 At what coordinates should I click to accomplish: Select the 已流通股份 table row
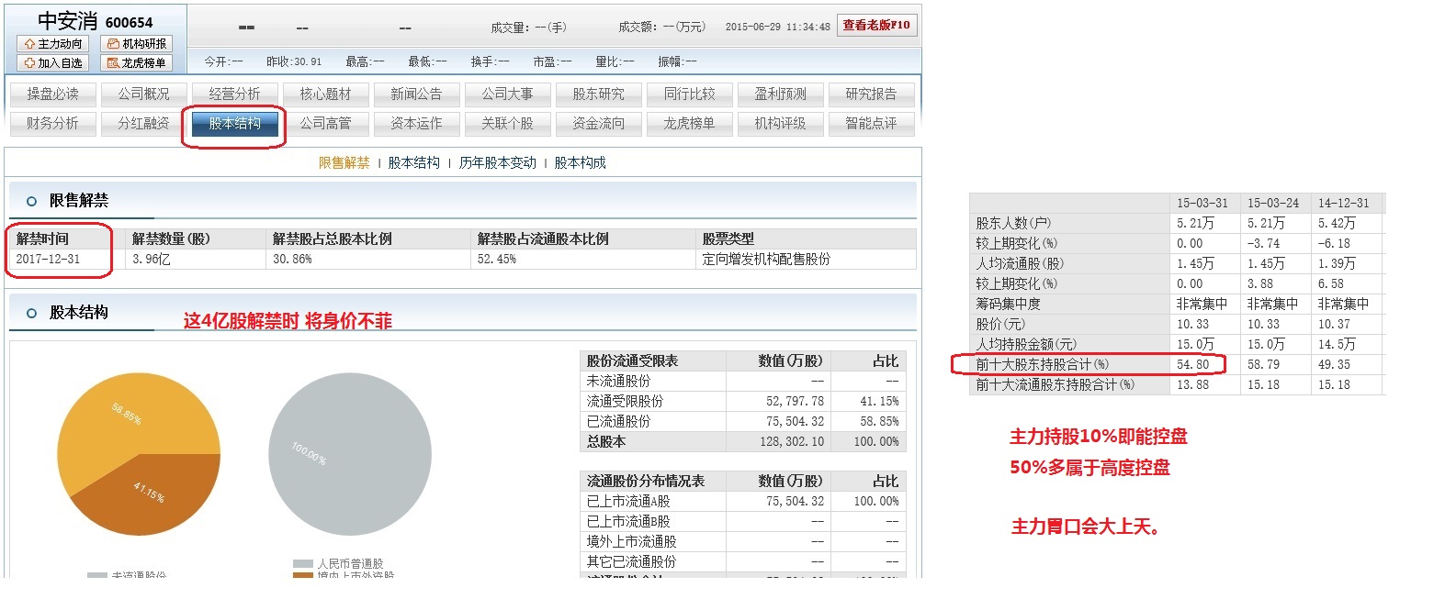(x=742, y=421)
